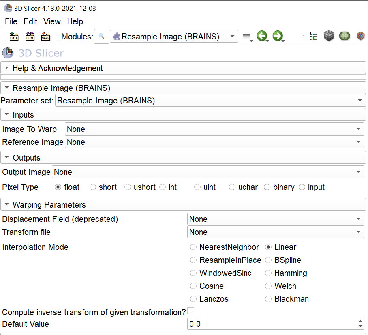368x335 pixels.
Task: Open the module finder magnifier icon
Action: click(x=101, y=37)
